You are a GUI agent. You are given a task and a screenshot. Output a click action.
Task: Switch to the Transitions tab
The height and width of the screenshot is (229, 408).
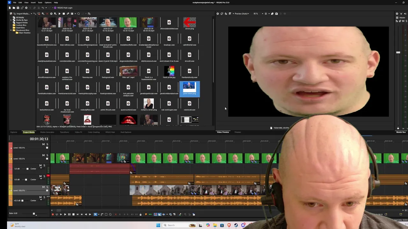pyautogui.click(x=64, y=132)
